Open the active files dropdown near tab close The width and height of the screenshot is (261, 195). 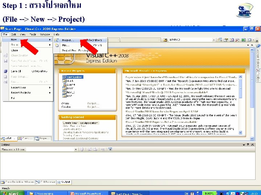tap(248, 45)
